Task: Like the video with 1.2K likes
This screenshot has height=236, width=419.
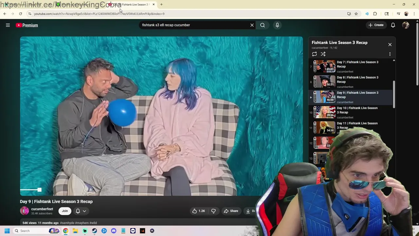Action: pos(199,211)
